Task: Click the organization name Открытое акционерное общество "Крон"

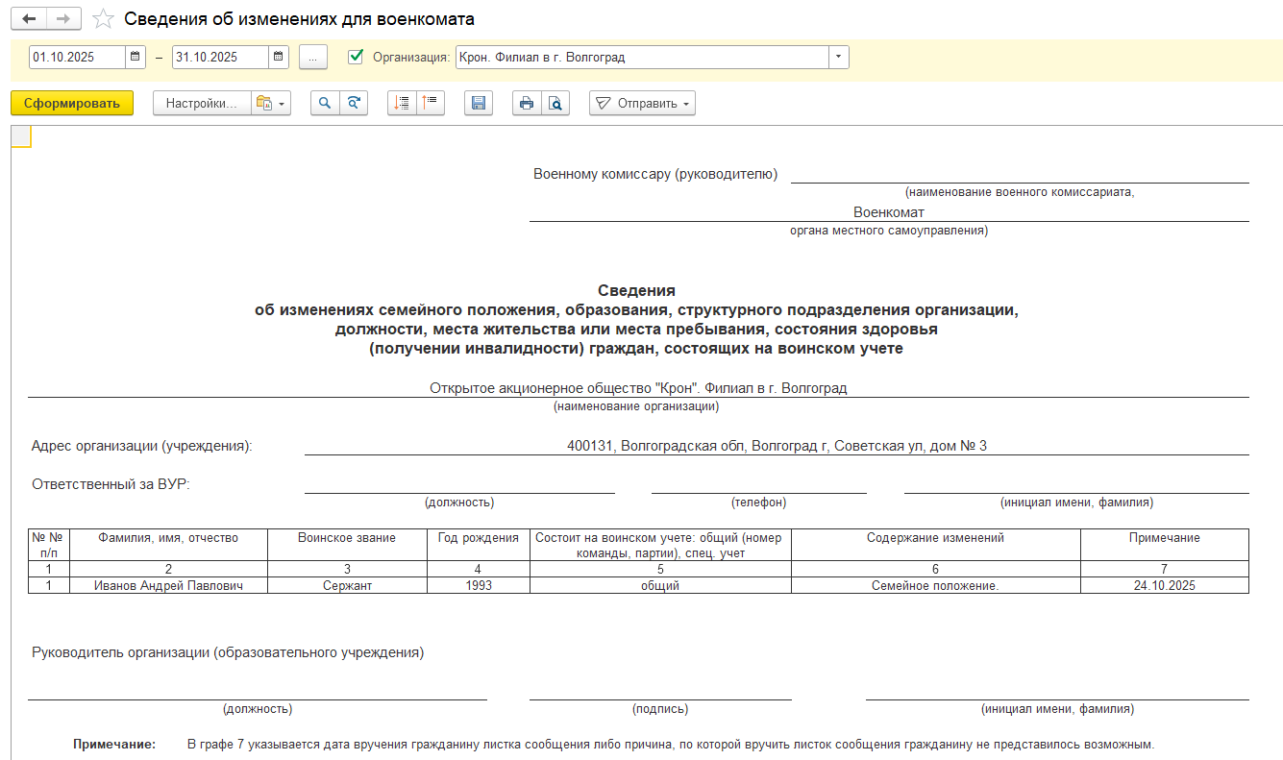Action: 638,388
